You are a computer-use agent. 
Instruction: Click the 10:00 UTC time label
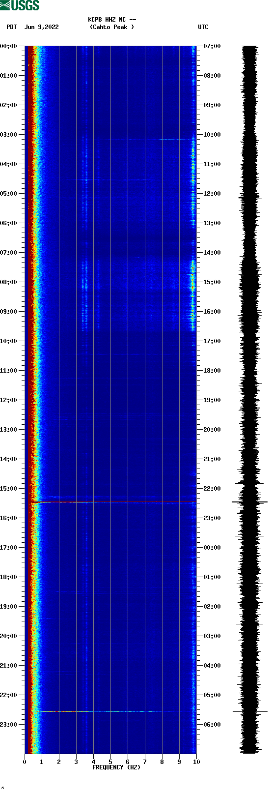coord(212,135)
